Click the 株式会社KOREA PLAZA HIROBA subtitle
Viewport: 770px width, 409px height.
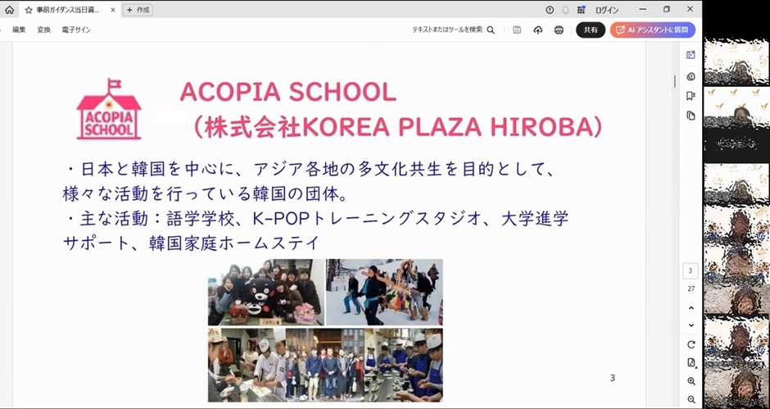398,128
